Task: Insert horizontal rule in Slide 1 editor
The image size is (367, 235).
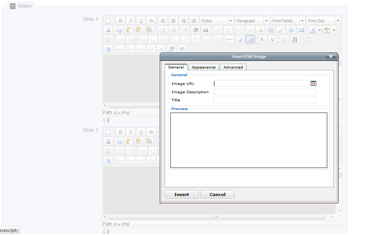Action: coord(230,39)
